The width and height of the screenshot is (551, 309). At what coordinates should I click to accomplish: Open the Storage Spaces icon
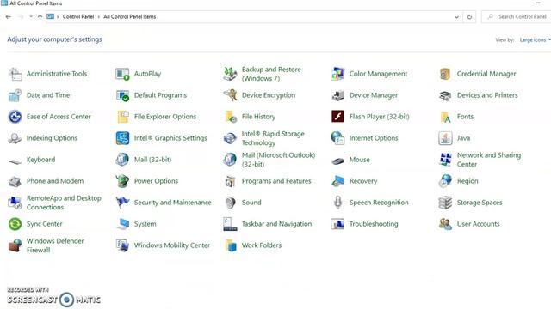[x=445, y=203]
